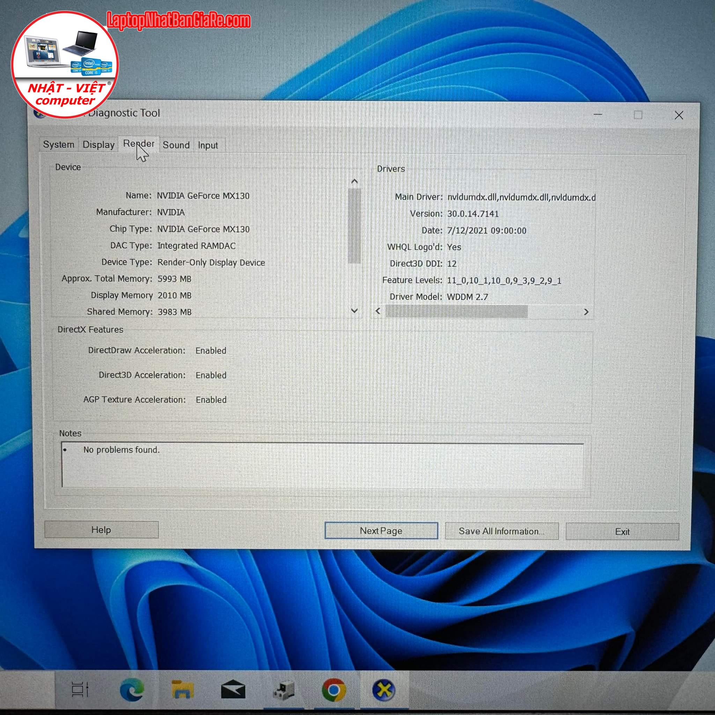The width and height of the screenshot is (715, 715).
Task: Click the Chrome taskbar icon
Action: click(333, 690)
